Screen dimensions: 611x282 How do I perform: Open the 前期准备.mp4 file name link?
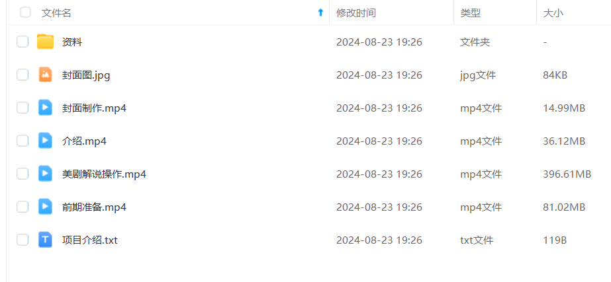[x=94, y=207]
